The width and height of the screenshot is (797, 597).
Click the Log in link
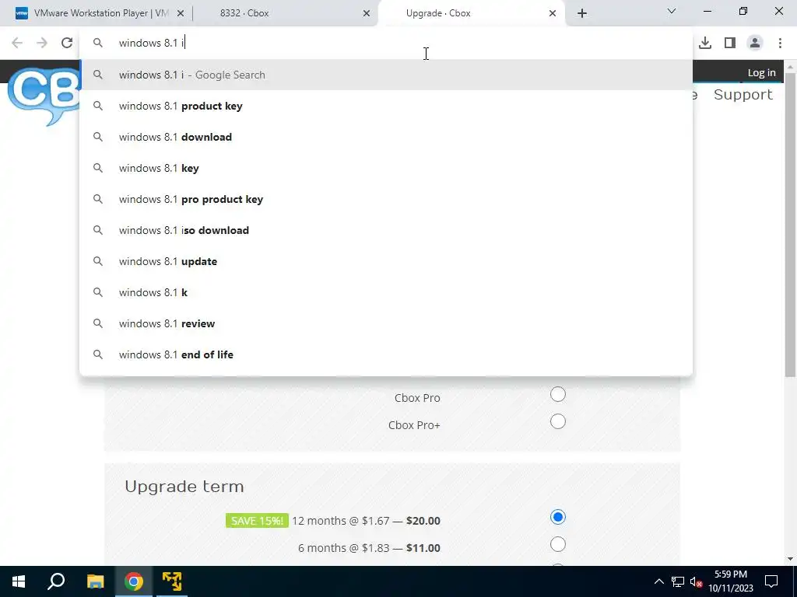pyautogui.click(x=761, y=72)
